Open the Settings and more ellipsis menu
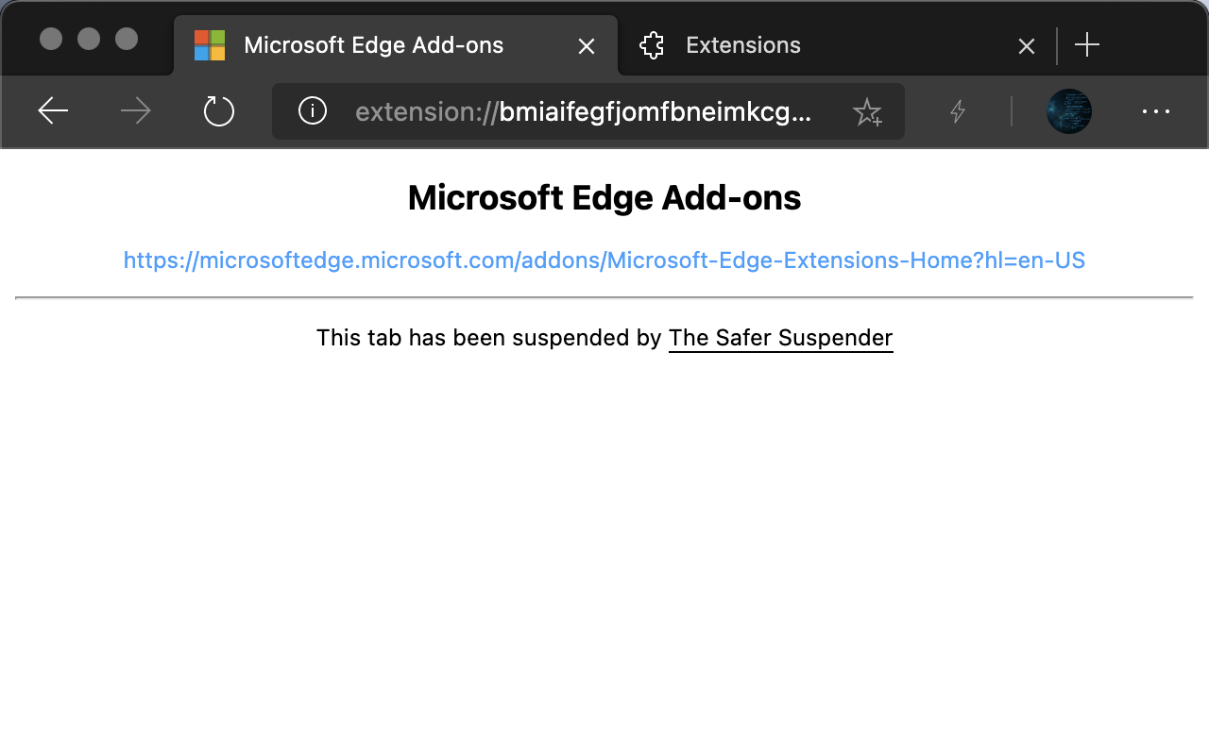The height and width of the screenshot is (755, 1209). click(x=1156, y=111)
